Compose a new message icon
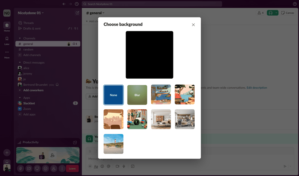 click(77, 13)
